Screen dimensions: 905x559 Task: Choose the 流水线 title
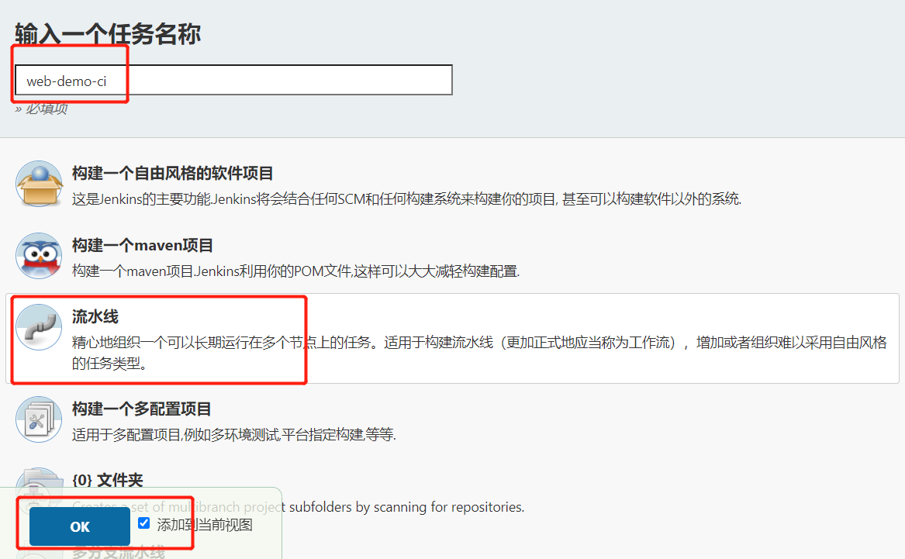tap(95, 316)
